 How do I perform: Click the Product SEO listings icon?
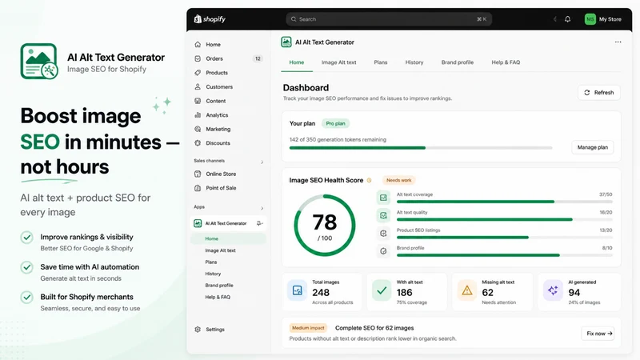click(383, 233)
